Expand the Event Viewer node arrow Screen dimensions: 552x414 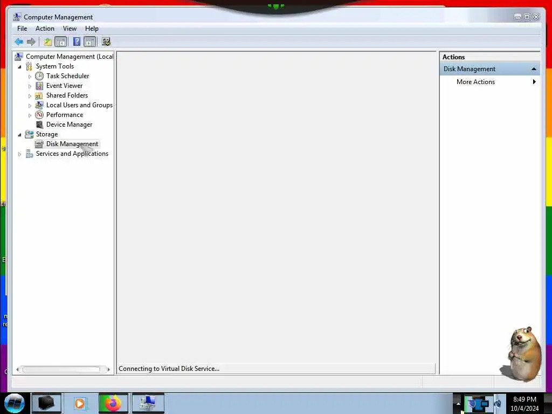coord(30,86)
